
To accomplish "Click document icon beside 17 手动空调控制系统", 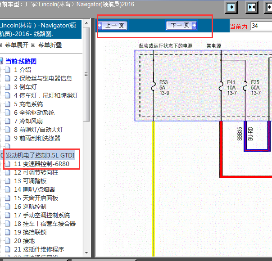I will 8,215.
